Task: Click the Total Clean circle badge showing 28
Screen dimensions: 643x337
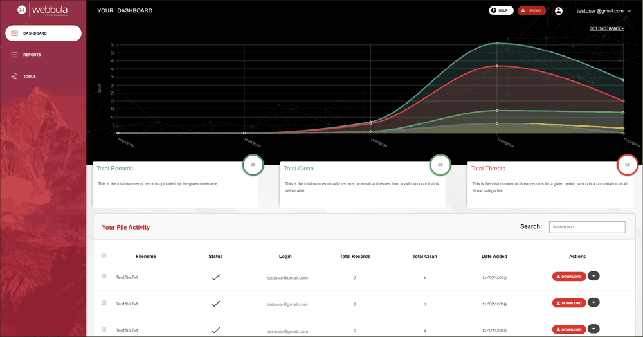Action: pyautogui.click(x=440, y=165)
